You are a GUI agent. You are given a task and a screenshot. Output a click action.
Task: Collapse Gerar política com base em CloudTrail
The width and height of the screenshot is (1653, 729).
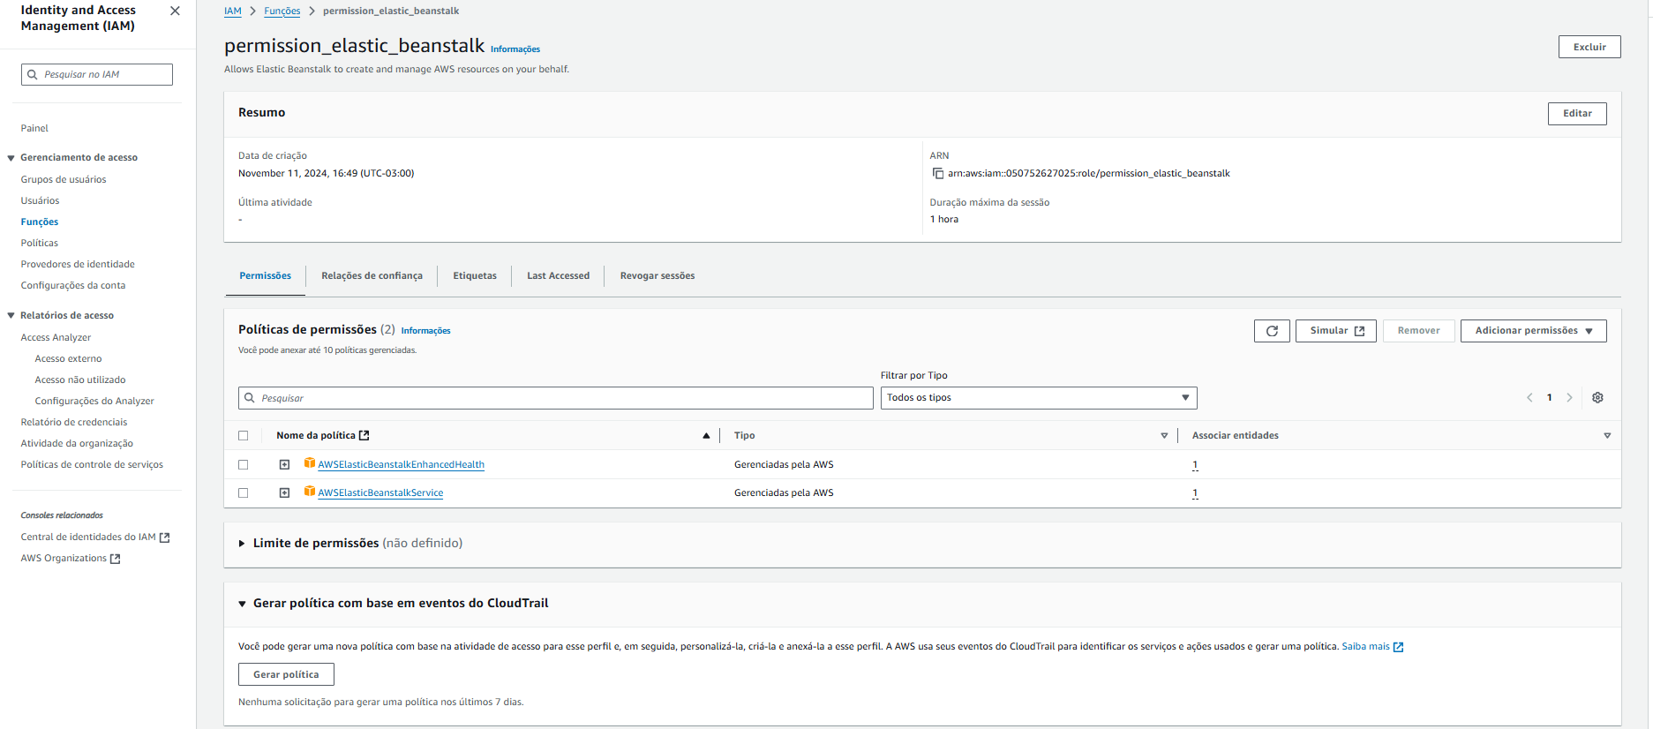[x=242, y=604]
